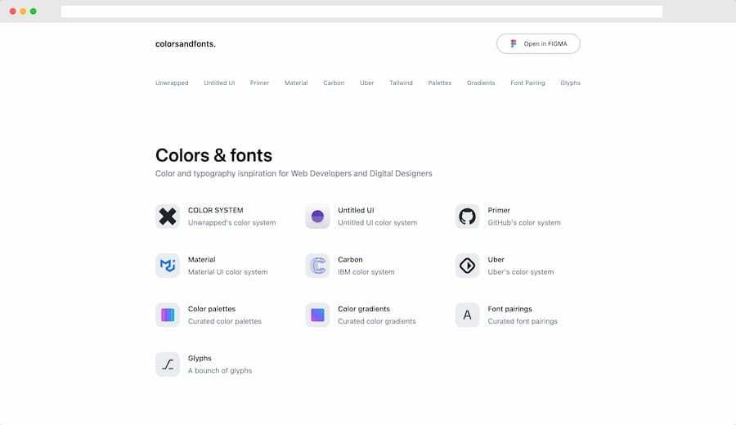Open the COLOR SYSTEM title link
The image size is (736, 425).
[215, 210]
